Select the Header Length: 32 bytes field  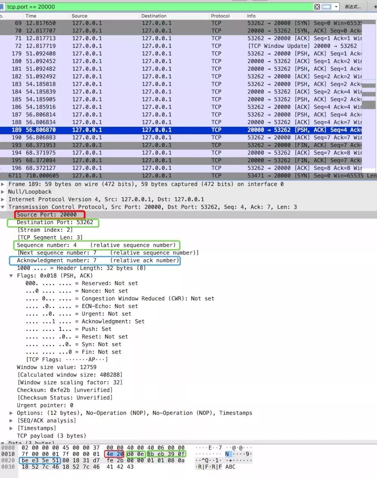pos(81,268)
